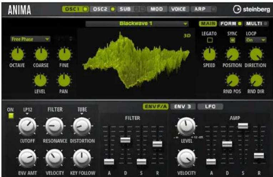The image size is (273, 177).
Task: Toggle the Sync checkbox
Action: 232,40
